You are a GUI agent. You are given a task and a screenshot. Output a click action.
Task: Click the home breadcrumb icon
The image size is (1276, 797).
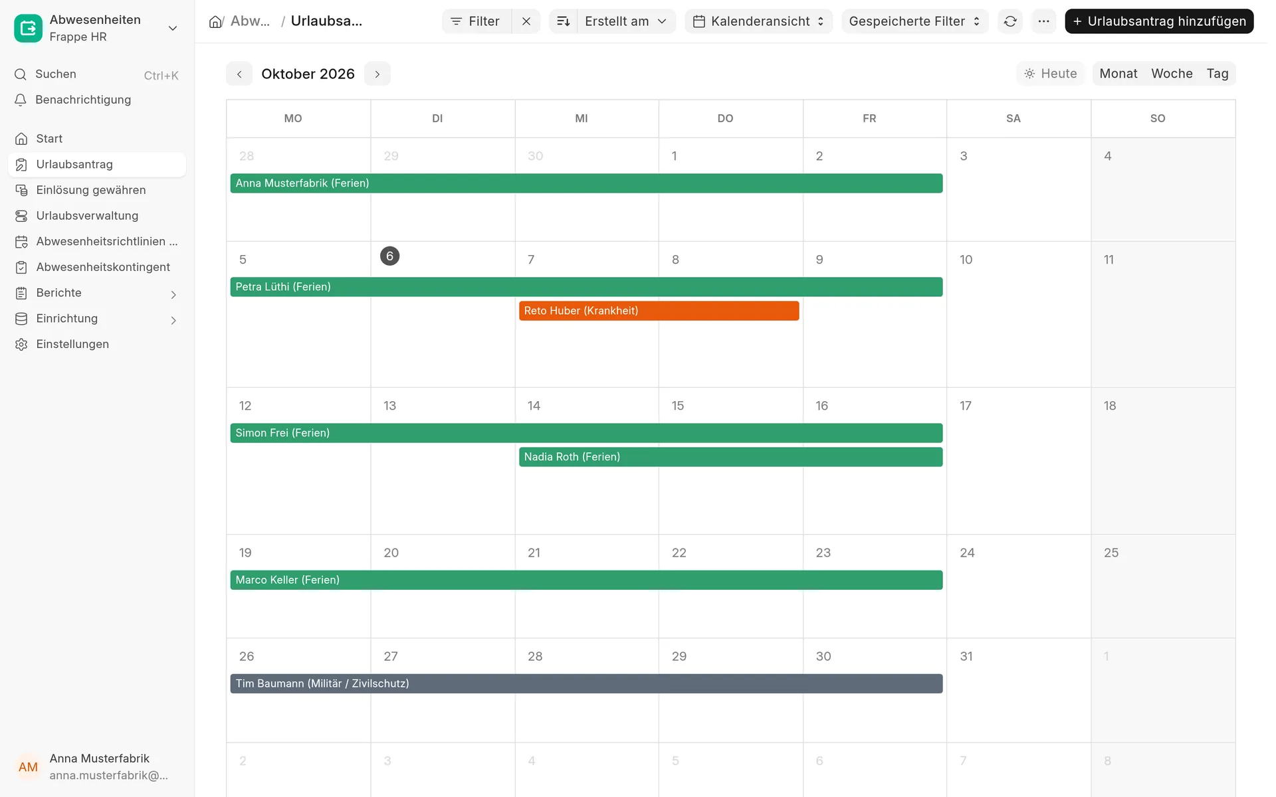[x=215, y=21]
